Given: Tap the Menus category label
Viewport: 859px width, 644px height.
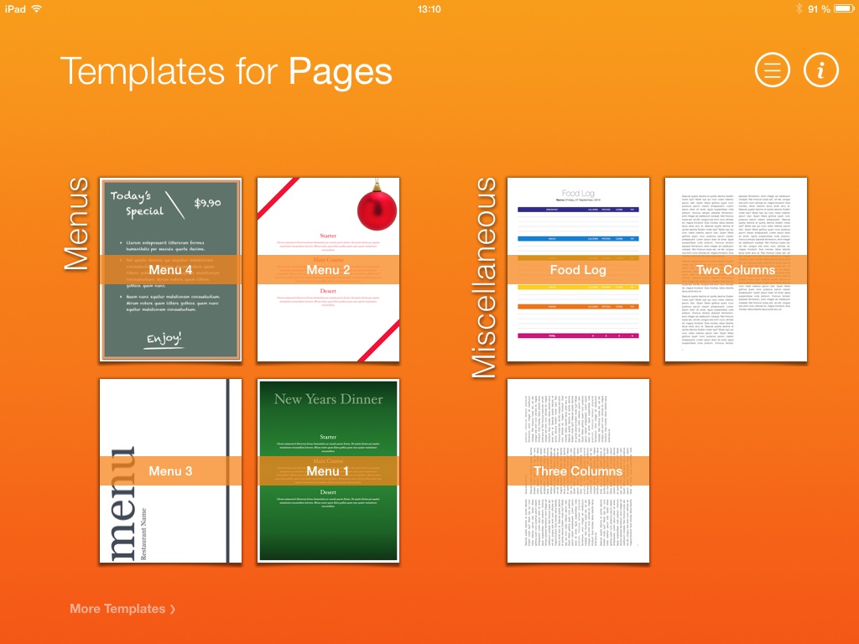Looking at the screenshot, I should (x=76, y=224).
